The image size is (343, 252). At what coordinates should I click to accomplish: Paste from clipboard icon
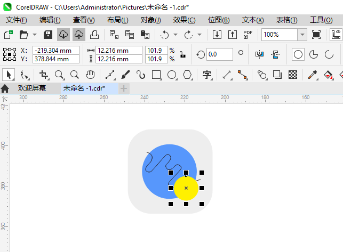[145, 35]
